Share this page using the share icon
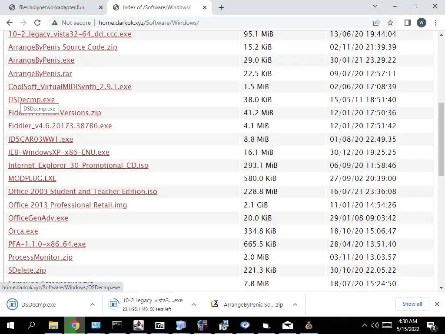Image resolution: width=445 pixels, height=334 pixels. 376,23
